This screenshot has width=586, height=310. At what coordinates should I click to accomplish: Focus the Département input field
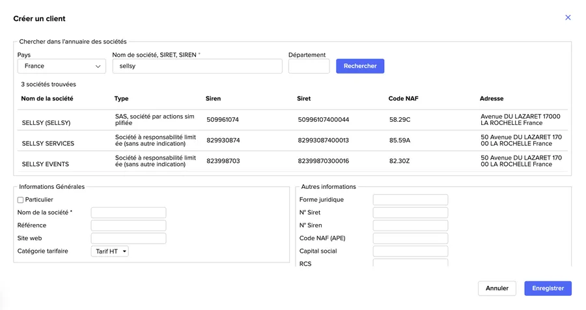(x=309, y=66)
